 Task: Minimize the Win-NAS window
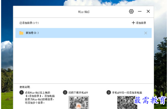(140, 11)
